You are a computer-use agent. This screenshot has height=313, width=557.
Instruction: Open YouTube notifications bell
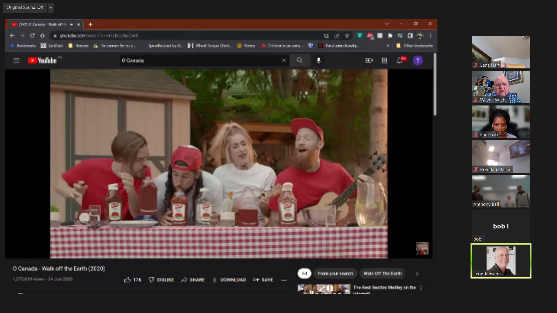(400, 60)
